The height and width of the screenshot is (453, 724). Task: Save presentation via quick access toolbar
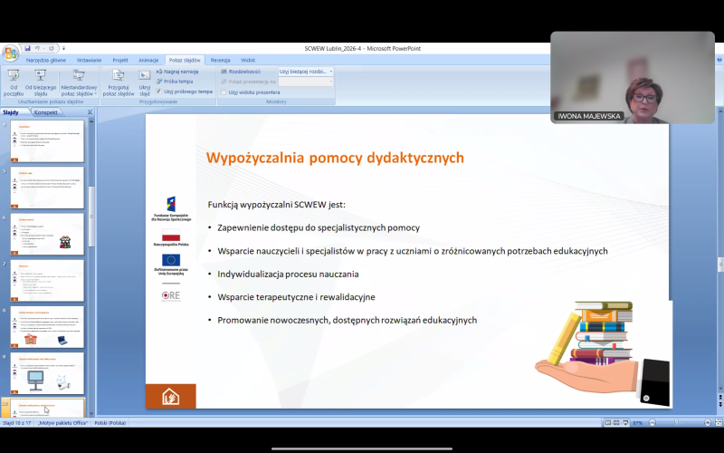pos(28,48)
